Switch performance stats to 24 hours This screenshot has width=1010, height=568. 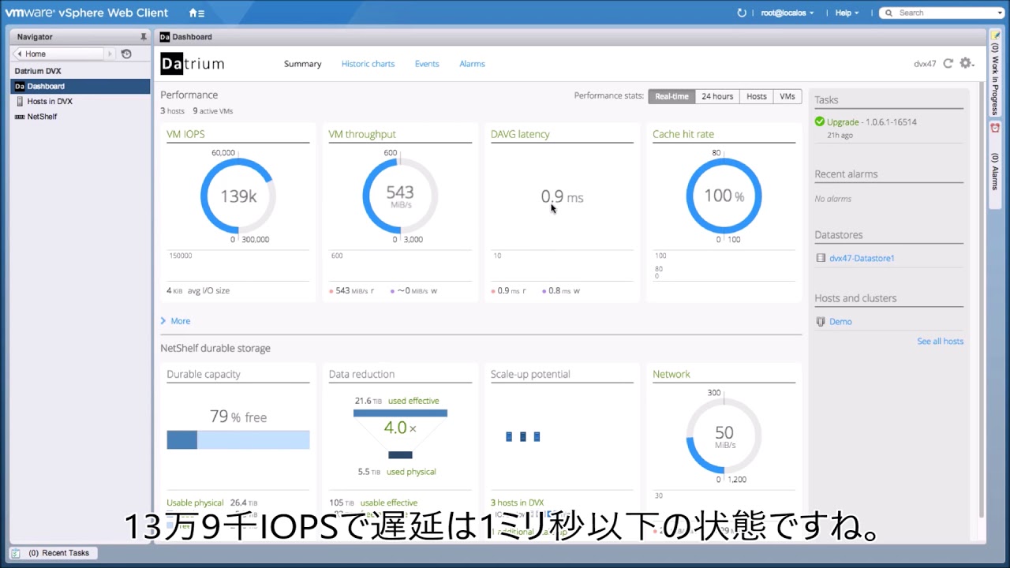pos(717,96)
